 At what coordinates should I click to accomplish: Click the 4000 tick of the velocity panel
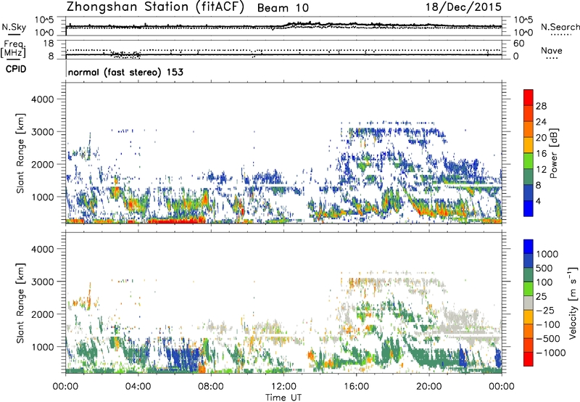click(42, 249)
